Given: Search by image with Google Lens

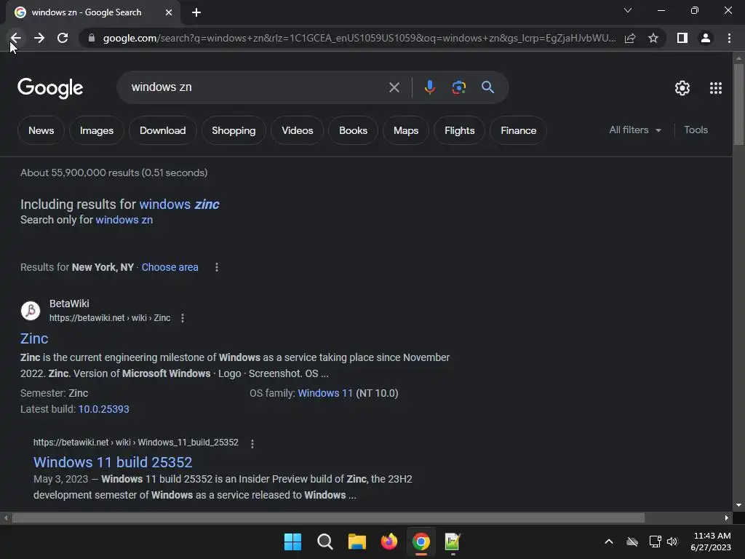Looking at the screenshot, I should [x=458, y=87].
